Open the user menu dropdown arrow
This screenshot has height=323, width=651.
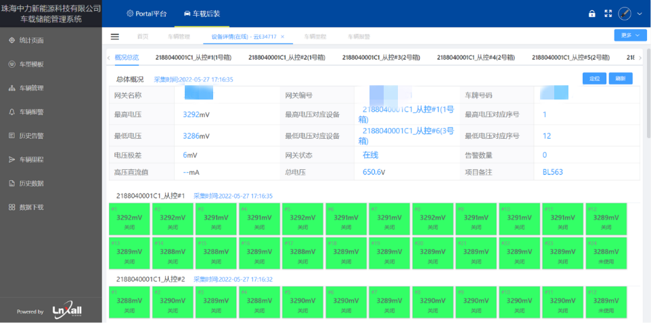[x=638, y=14]
